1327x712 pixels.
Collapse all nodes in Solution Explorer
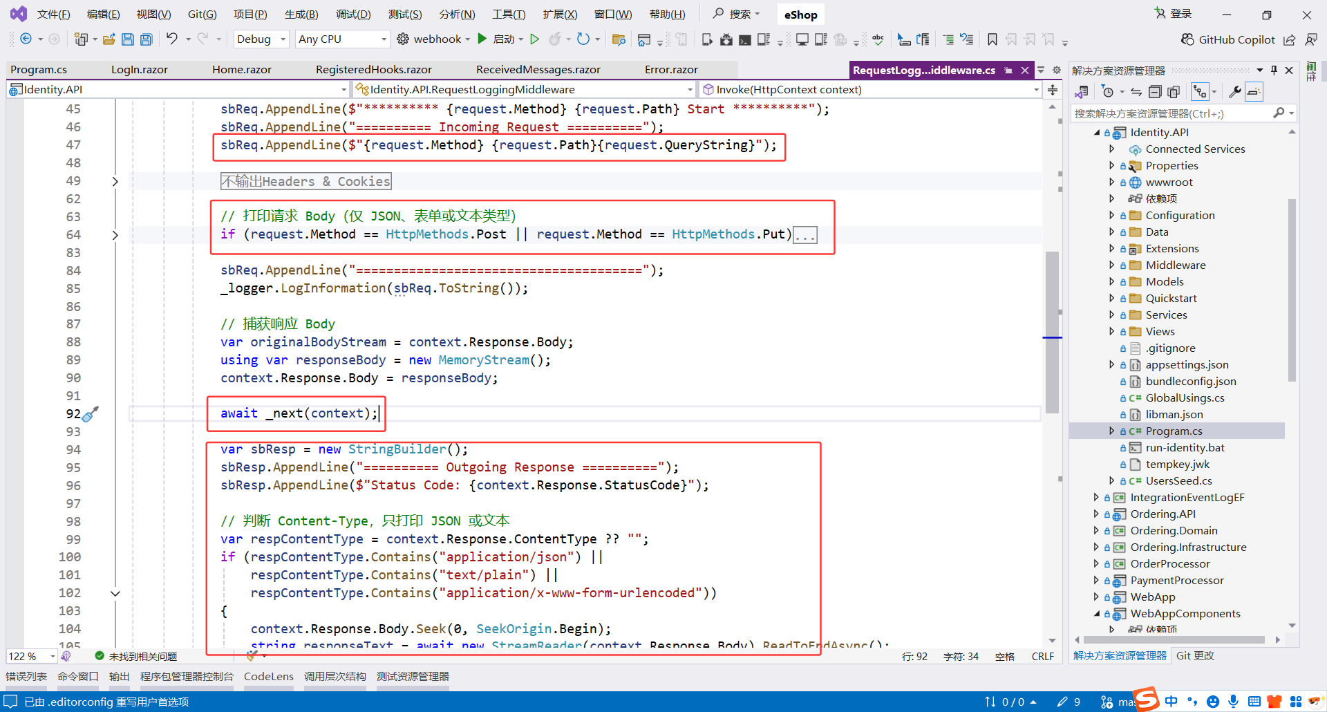pos(1155,92)
